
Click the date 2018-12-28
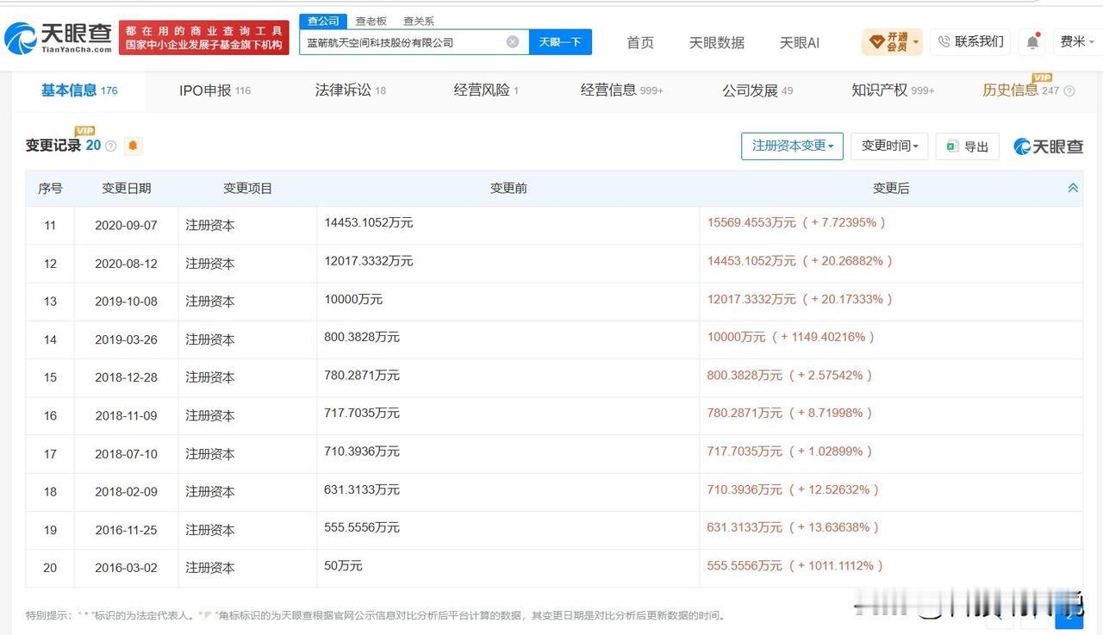click(127, 377)
